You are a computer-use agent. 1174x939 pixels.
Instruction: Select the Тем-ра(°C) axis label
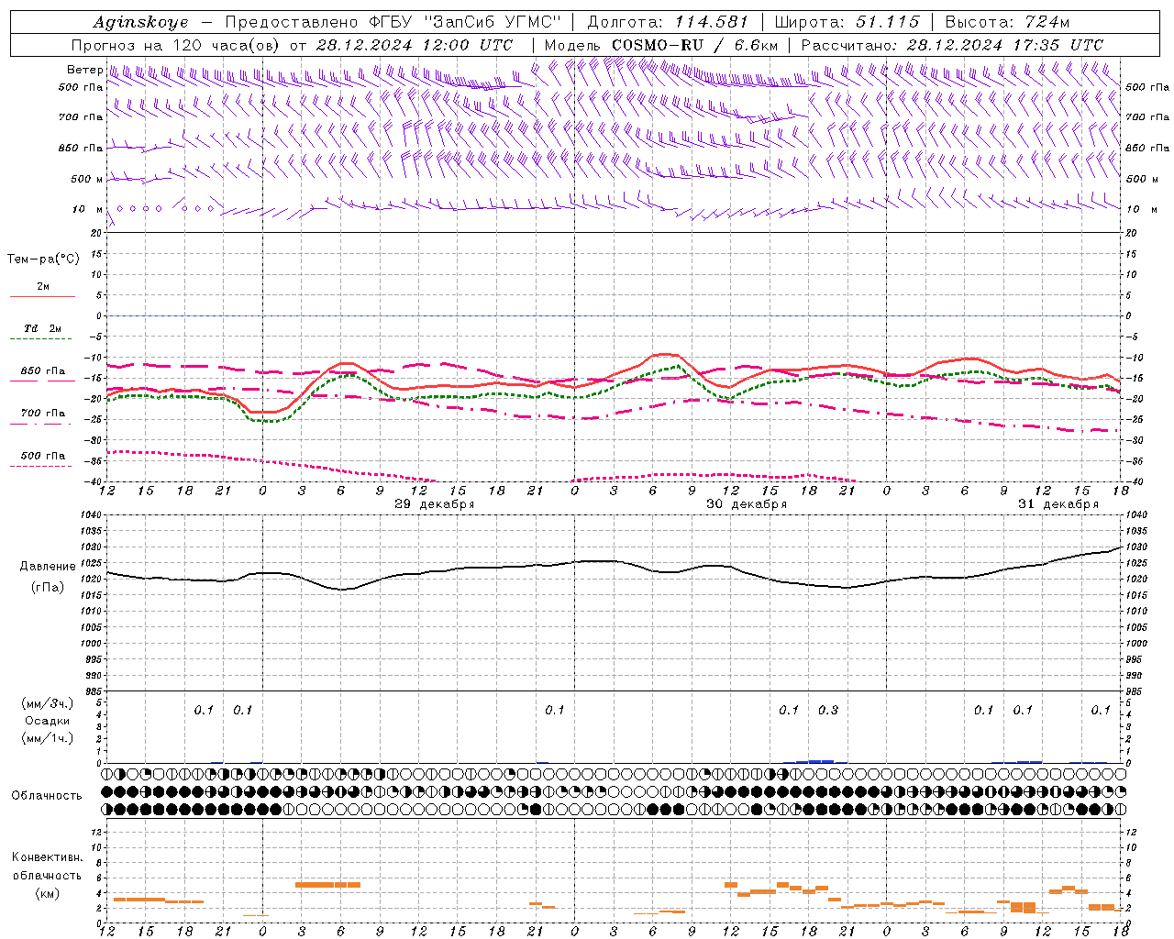point(43,260)
